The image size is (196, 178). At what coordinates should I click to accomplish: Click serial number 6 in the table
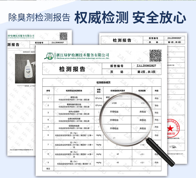48,135
